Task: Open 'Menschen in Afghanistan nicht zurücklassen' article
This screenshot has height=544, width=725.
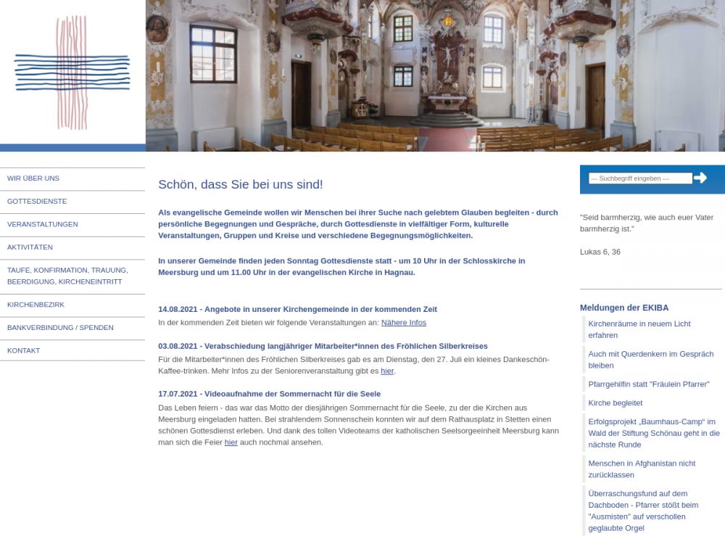Action: (641, 469)
